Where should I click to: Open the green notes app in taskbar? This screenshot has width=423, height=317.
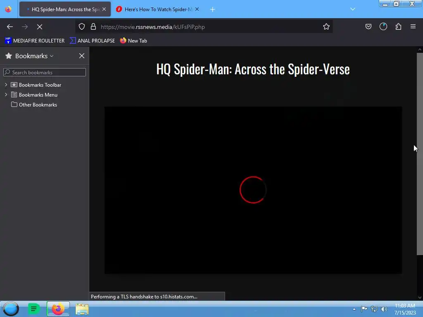coord(34,309)
